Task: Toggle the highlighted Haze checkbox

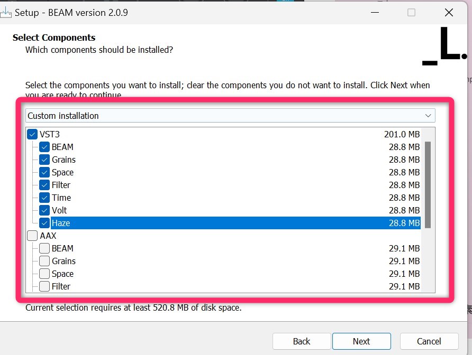Action: click(44, 223)
